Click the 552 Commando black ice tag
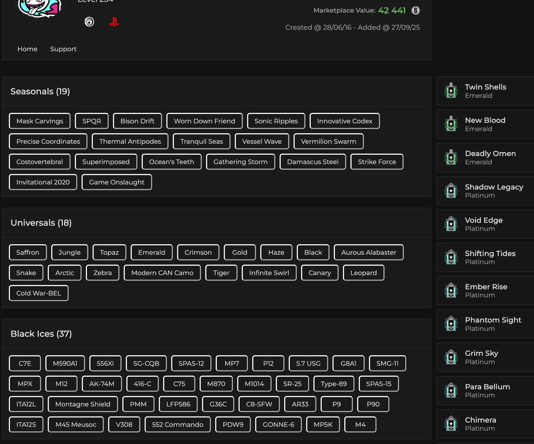Viewport: 534px width, 444px height. tap(178, 425)
